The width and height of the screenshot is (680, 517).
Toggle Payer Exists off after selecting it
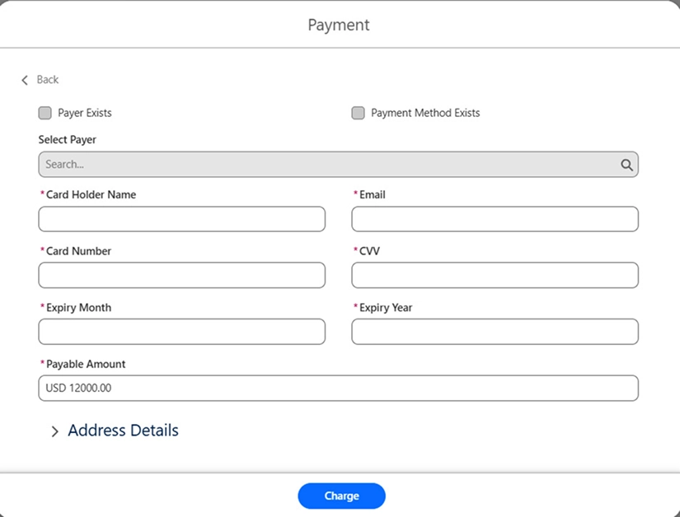pos(45,113)
